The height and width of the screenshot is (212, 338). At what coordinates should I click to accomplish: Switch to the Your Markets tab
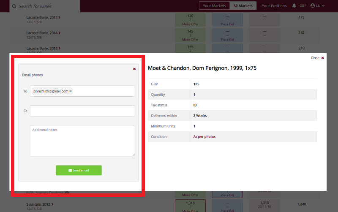click(214, 6)
